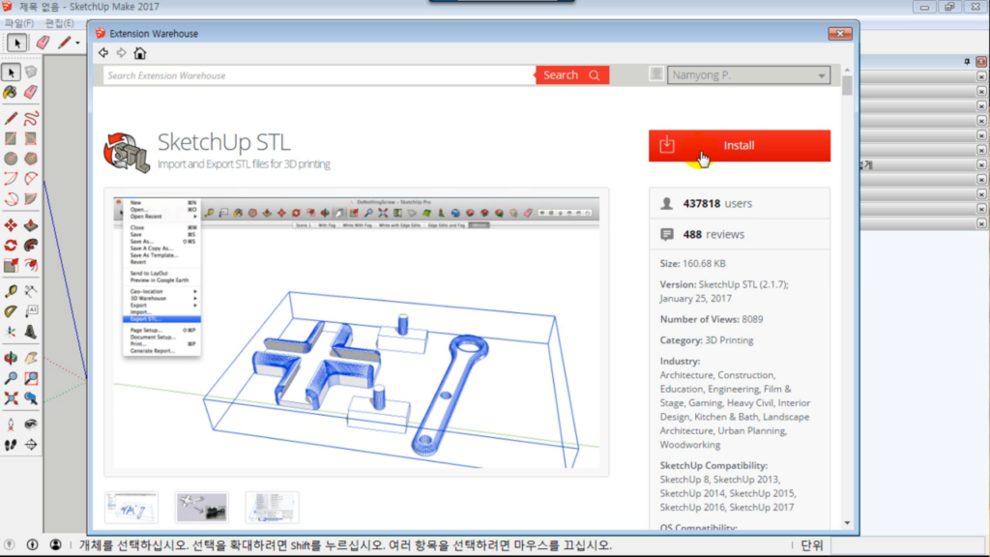
Task: Select the Position Camera tool
Action: point(11,425)
